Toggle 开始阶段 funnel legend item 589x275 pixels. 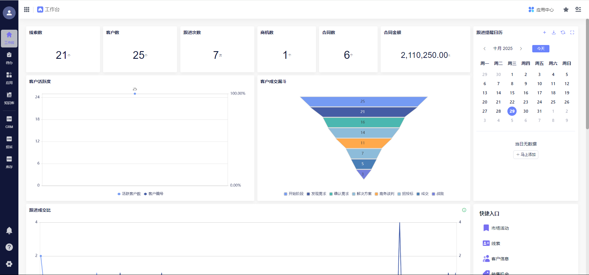(x=294, y=194)
